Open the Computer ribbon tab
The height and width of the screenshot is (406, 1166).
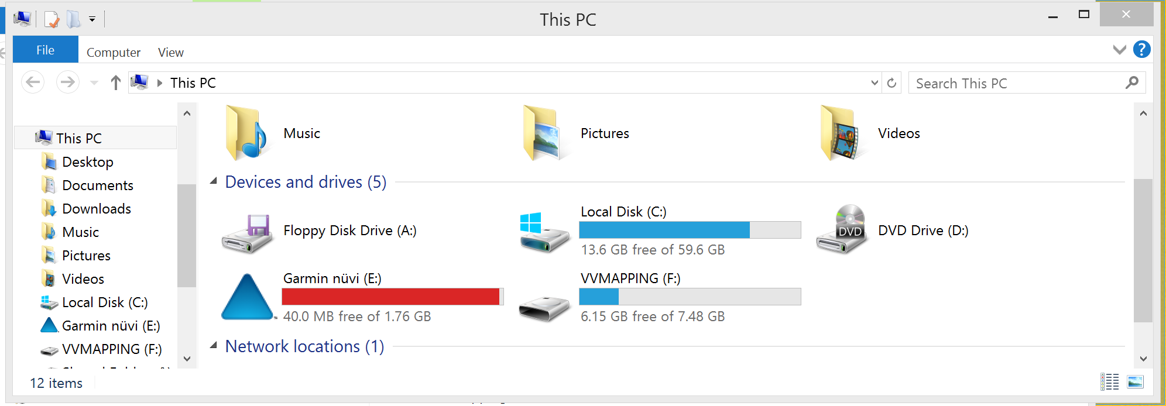pyautogui.click(x=114, y=52)
